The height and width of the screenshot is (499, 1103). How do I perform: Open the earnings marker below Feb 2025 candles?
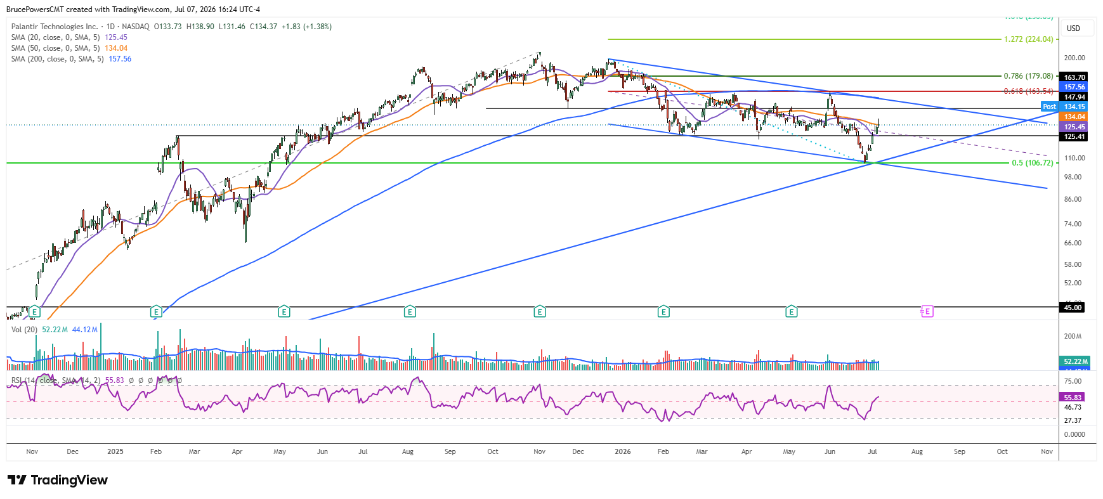coord(156,311)
